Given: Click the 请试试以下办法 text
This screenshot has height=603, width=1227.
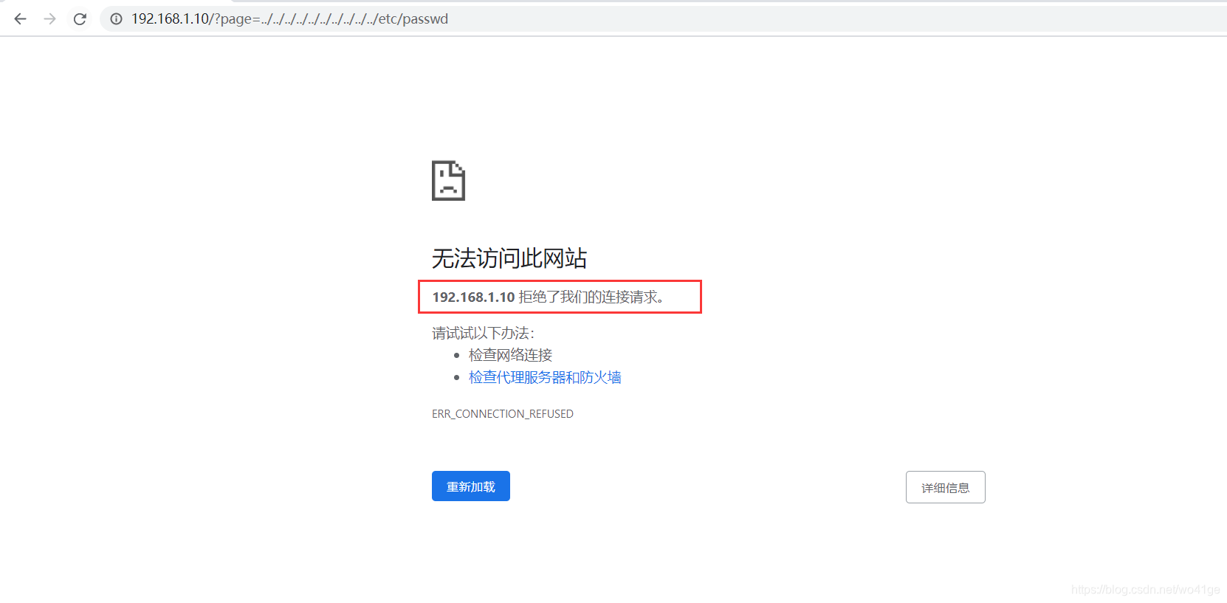Looking at the screenshot, I should tap(483, 333).
